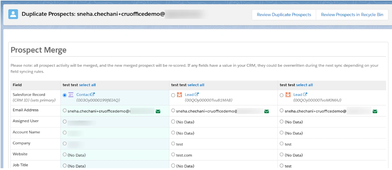This screenshot has width=392, height=170.
Task: Click the Account Name field label
Action: pos(26,132)
